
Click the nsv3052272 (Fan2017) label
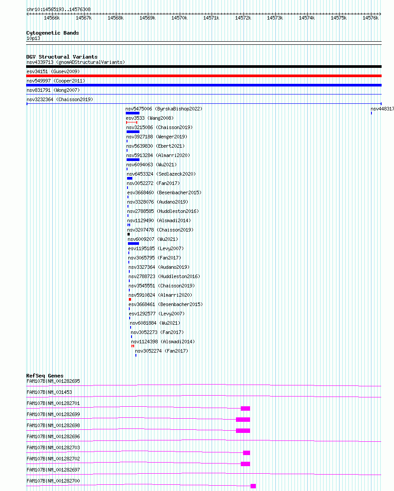[x=153, y=184]
